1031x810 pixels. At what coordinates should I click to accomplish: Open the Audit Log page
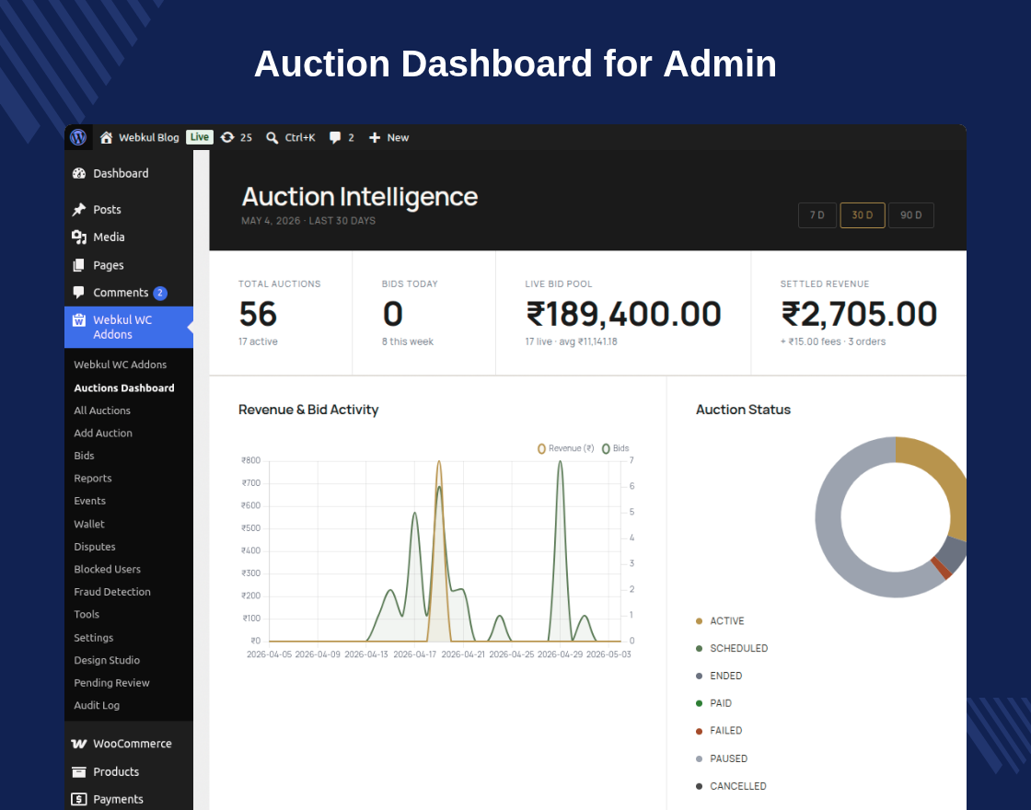click(x=97, y=705)
